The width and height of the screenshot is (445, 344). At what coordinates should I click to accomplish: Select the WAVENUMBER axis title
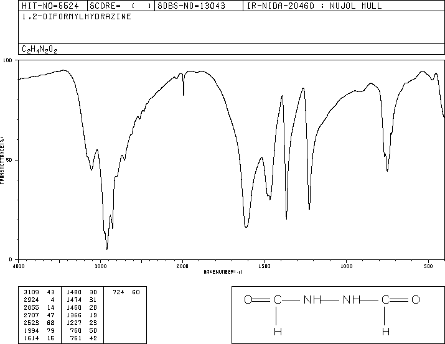tap(223, 272)
